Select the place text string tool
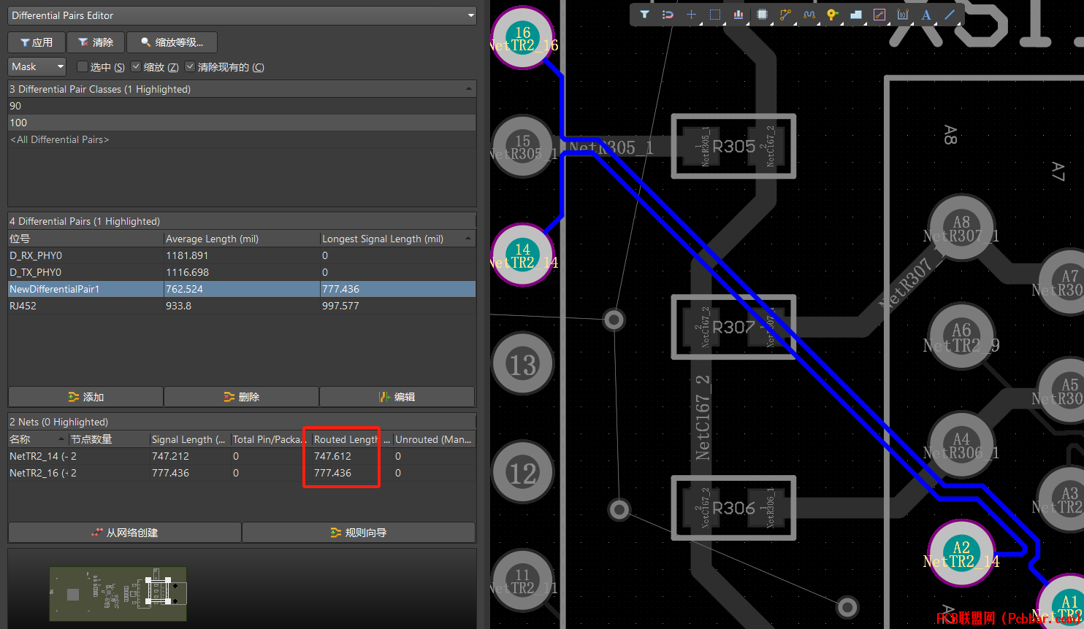1084x629 pixels. (926, 15)
